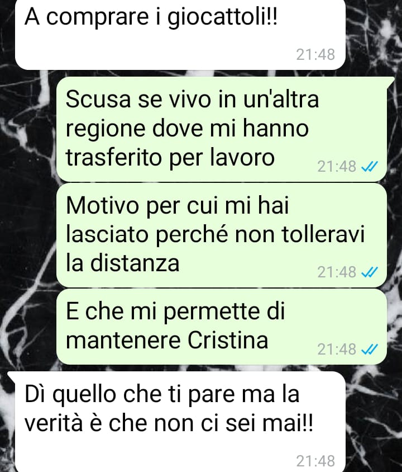The image size is (402, 472).
Task: Click the 21:48 timestamp under 'A comprare i giocattoli!!'
Action: pyautogui.click(x=315, y=54)
